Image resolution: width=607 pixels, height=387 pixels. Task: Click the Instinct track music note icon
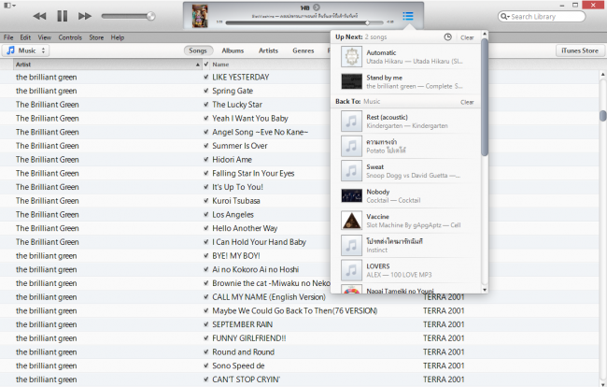pyautogui.click(x=351, y=245)
